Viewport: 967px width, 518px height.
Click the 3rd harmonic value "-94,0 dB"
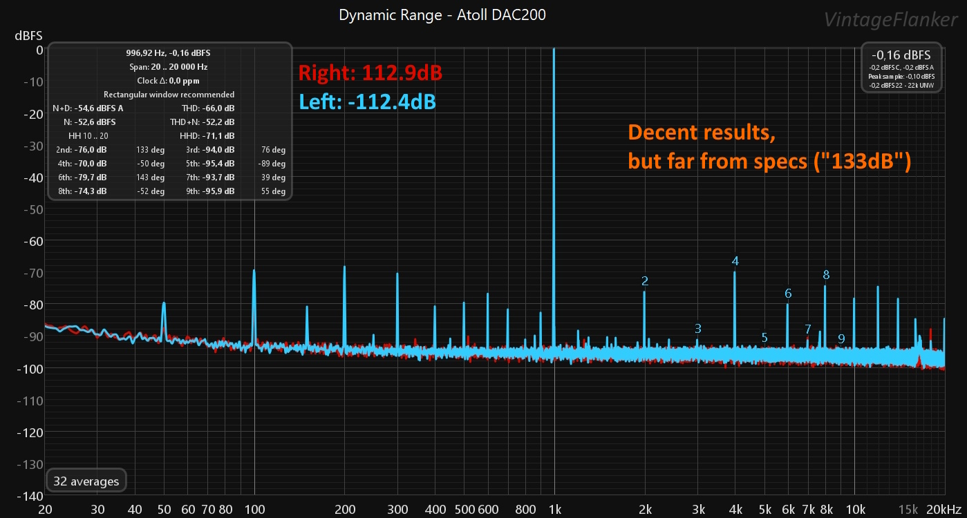218,150
